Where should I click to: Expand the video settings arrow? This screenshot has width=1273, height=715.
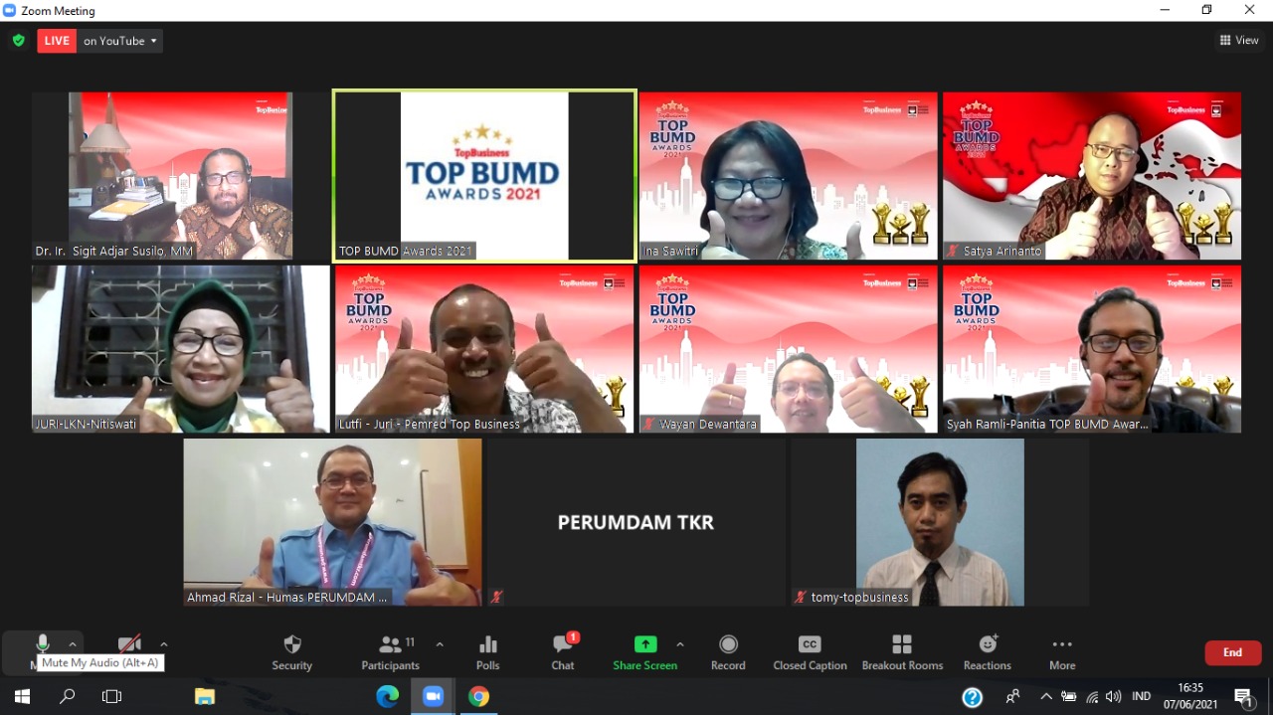pos(164,644)
